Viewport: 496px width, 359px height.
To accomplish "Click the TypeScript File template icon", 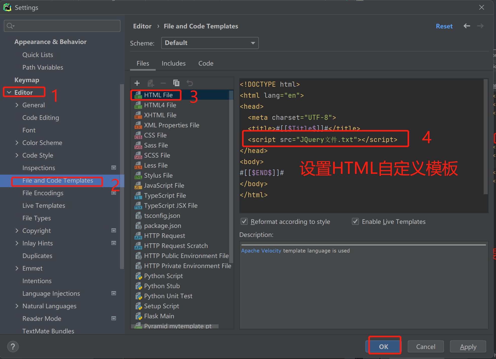I will 138,196.
